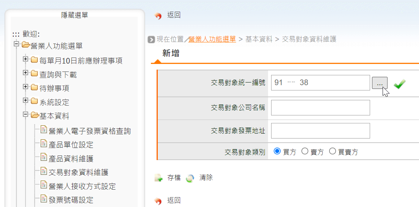Open 發票號碼設定 menu item
Screen dimensions: 419x207
71,200
